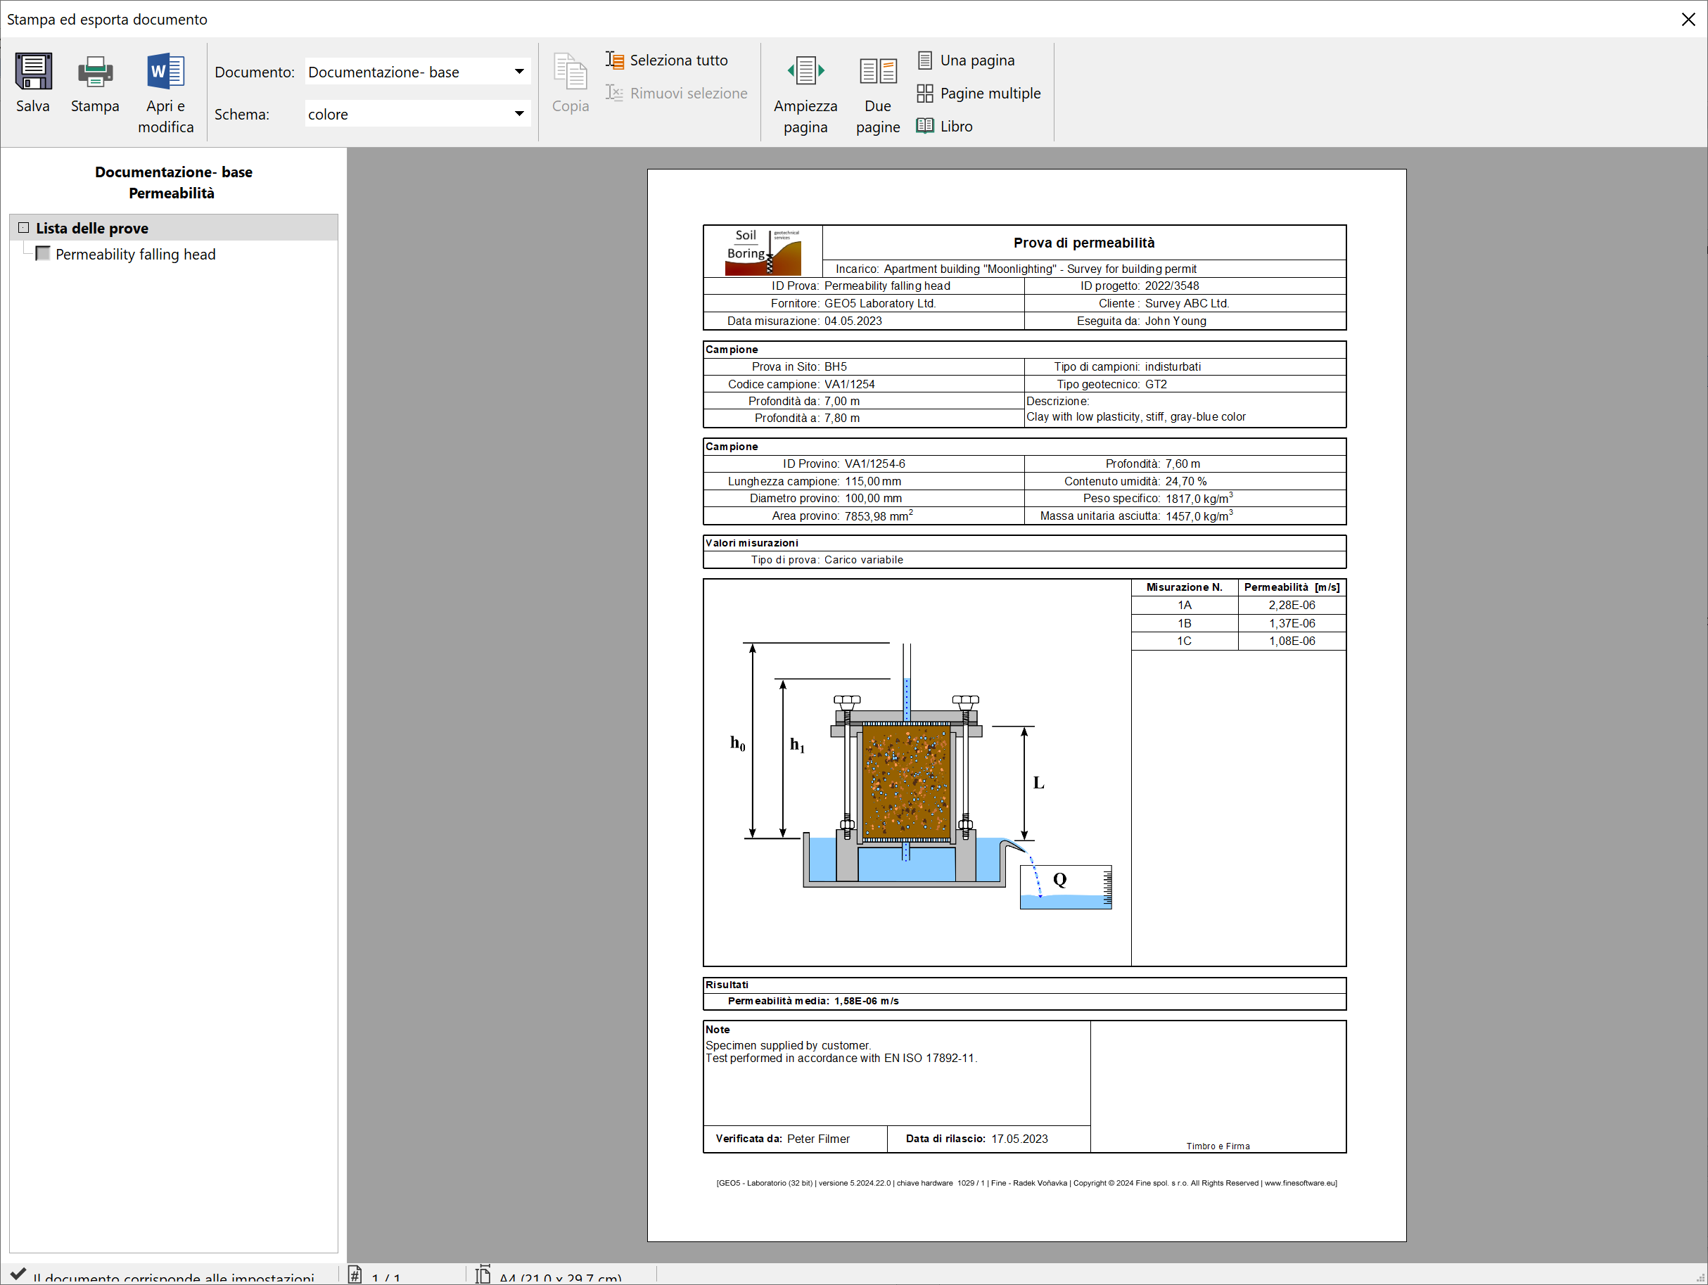Open the Documento dropdown arrow
The width and height of the screenshot is (1708, 1285).
[x=519, y=72]
